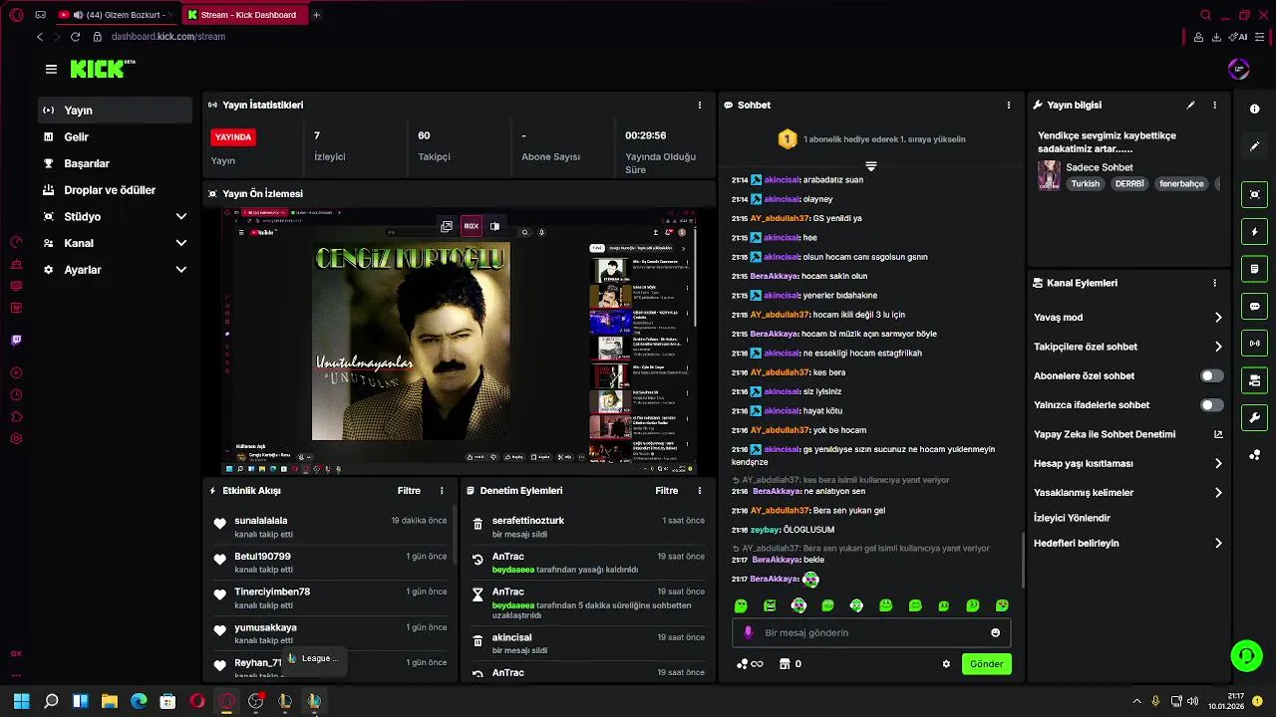Open Yavaş mod settings arrow
This screenshot has height=717, width=1276.
click(x=1217, y=318)
